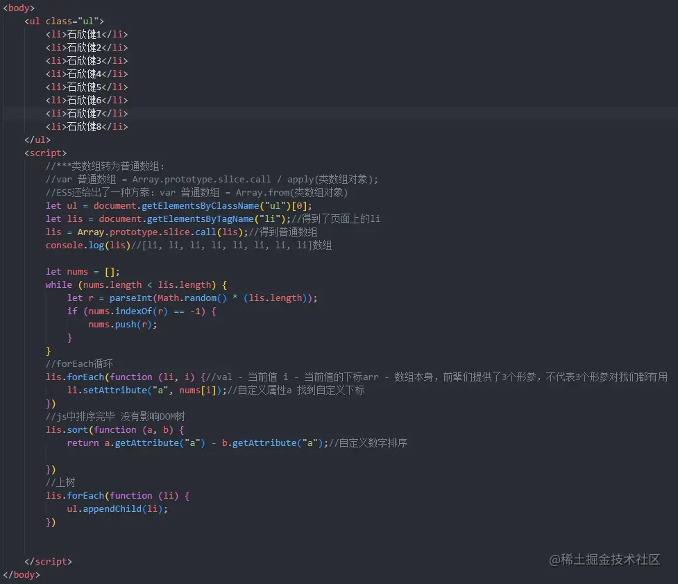Click the while loop keyword

point(58,284)
